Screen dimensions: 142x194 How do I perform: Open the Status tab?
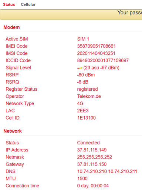coord(9,4)
